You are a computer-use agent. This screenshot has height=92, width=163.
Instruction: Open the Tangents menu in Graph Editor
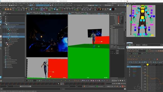(142, 49)
